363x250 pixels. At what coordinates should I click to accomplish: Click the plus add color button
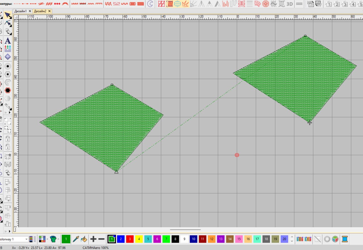coord(93,239)
